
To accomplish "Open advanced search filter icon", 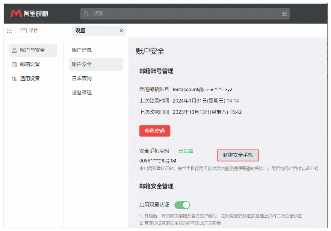I will tap(285, 13).
